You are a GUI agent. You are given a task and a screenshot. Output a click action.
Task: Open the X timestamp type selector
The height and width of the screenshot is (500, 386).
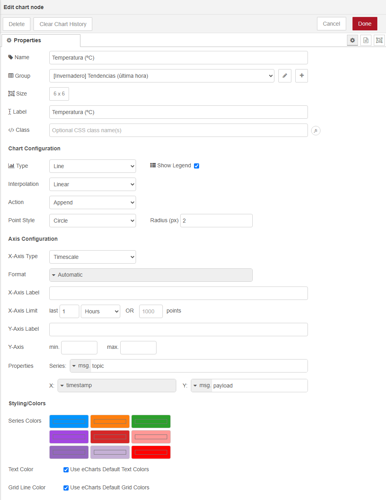point(117,386)
